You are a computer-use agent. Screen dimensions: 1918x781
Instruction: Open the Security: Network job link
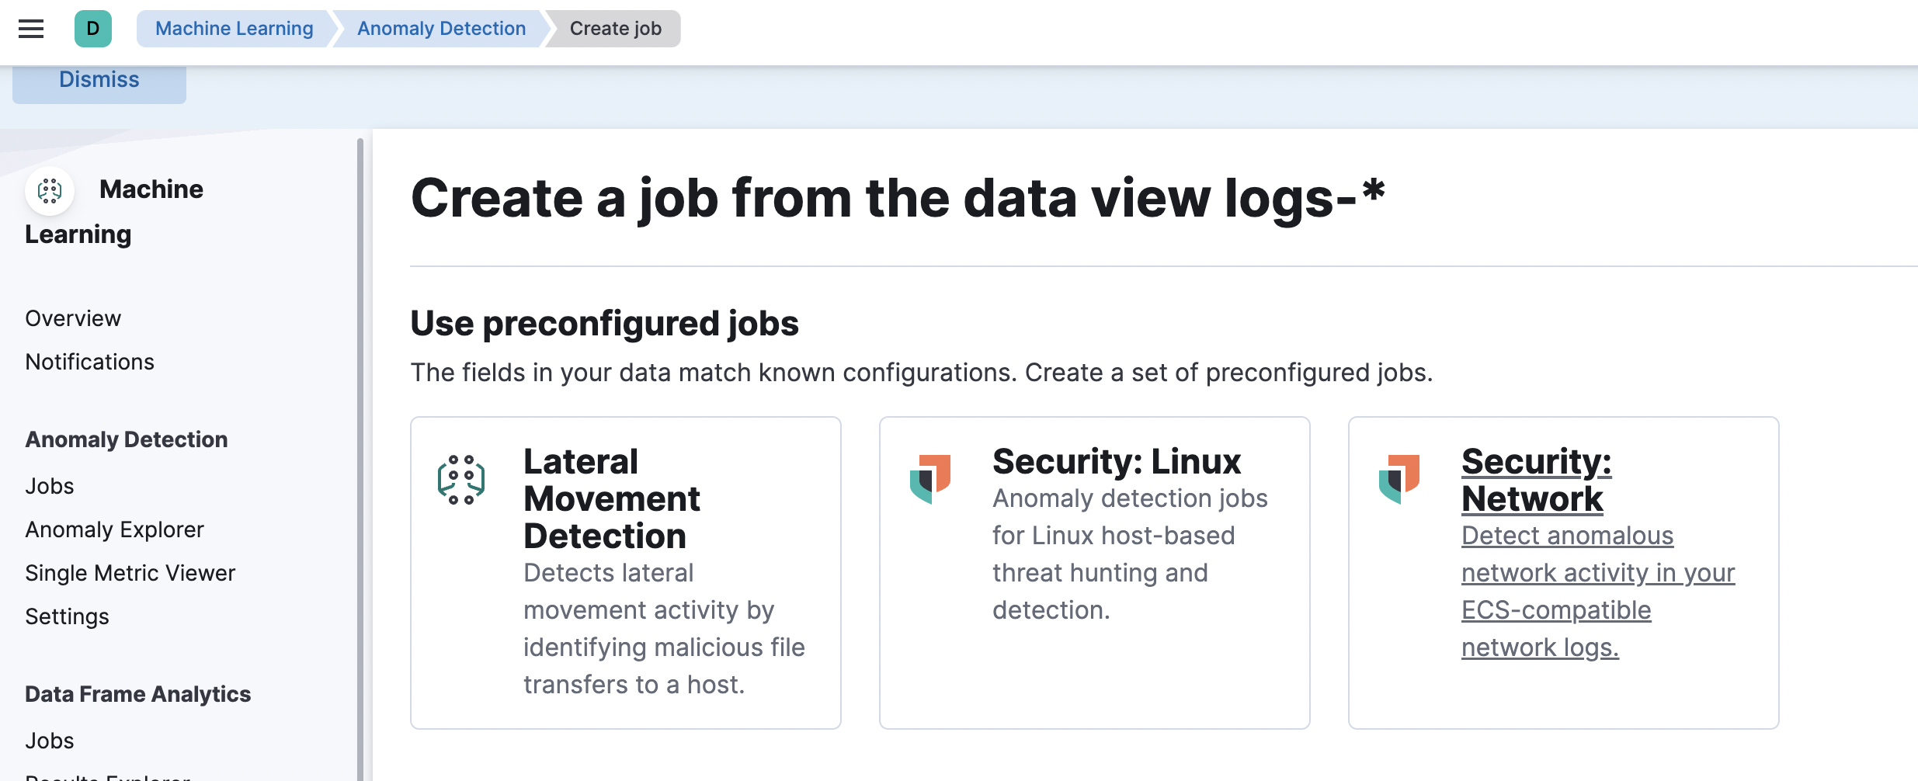click(x=1536, y=480)
